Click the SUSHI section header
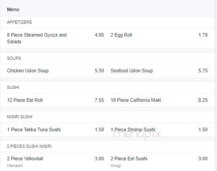Image resolution: width=217 pixels, height=171 pixels. click(13, 88)
